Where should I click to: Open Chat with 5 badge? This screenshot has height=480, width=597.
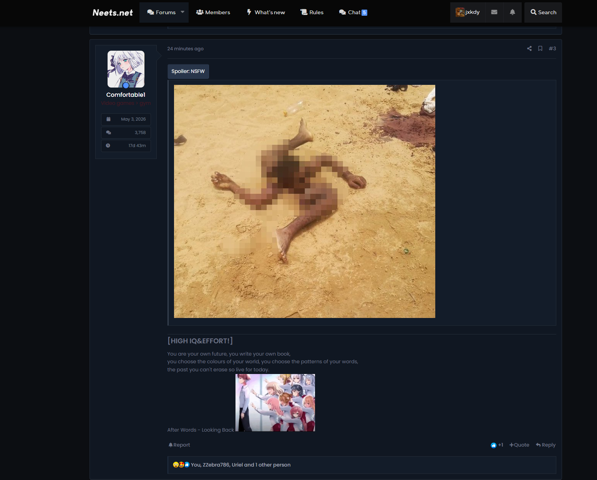click(353, 12)
